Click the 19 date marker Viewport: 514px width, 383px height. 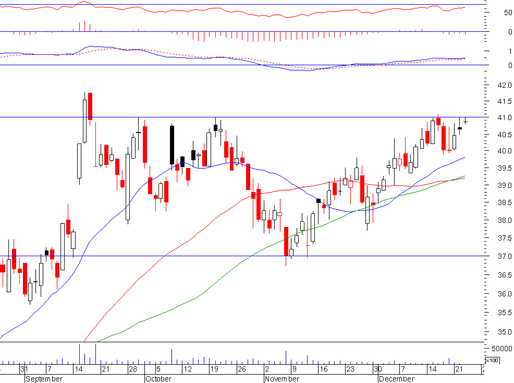[214, 369]
